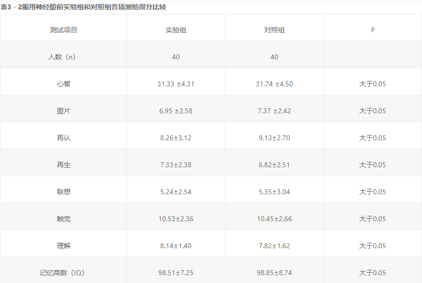
Task: Select the value 10.53±2.36
Action: click(176, 219)
